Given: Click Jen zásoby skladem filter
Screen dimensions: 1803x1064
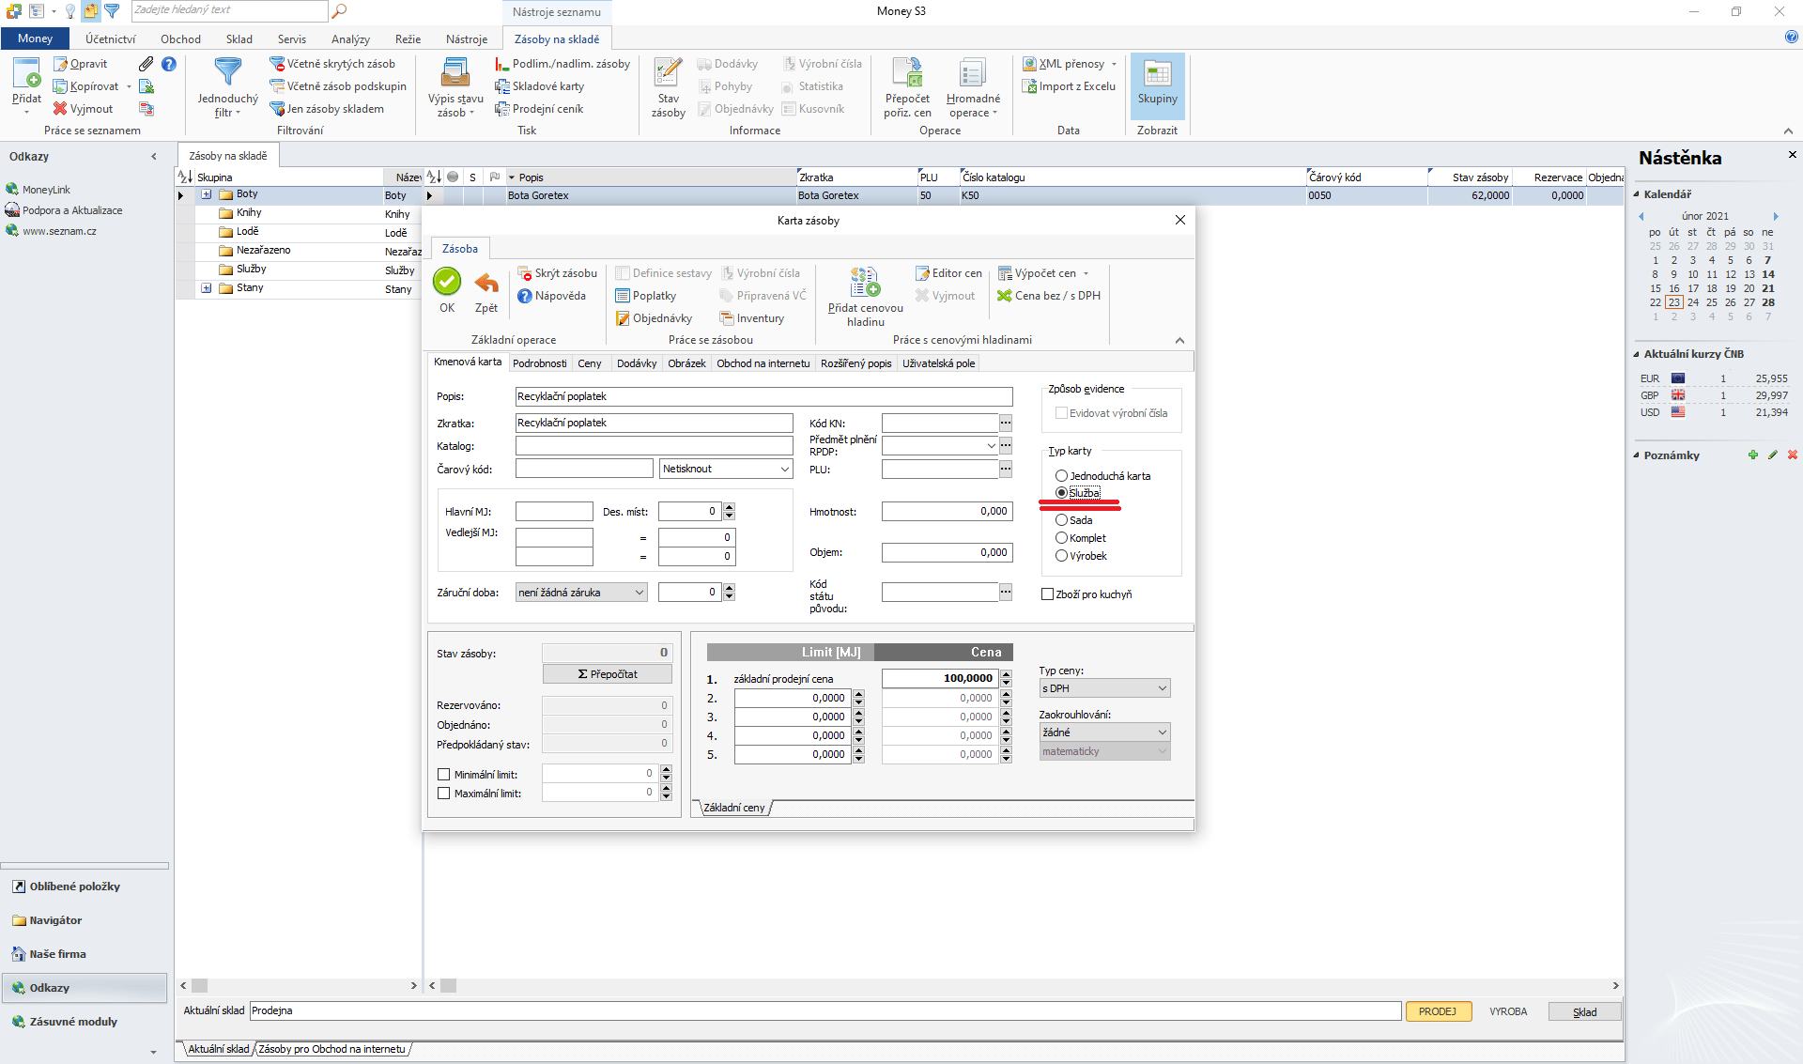Looking at the screenshot, I should (327, 109).
